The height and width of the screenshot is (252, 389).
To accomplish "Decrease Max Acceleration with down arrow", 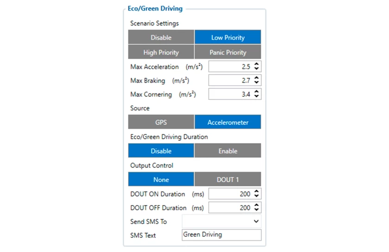I will coord(257,68).
